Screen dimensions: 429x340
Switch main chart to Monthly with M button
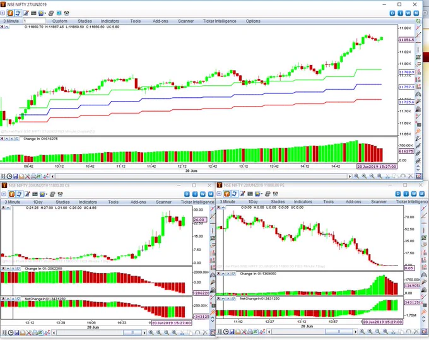tap(416, 13)
